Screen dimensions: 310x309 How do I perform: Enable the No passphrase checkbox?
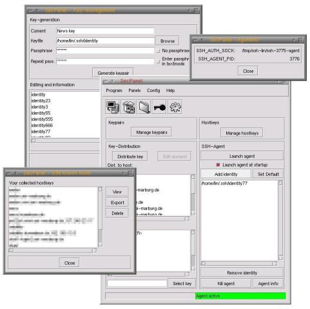point(158,51)
